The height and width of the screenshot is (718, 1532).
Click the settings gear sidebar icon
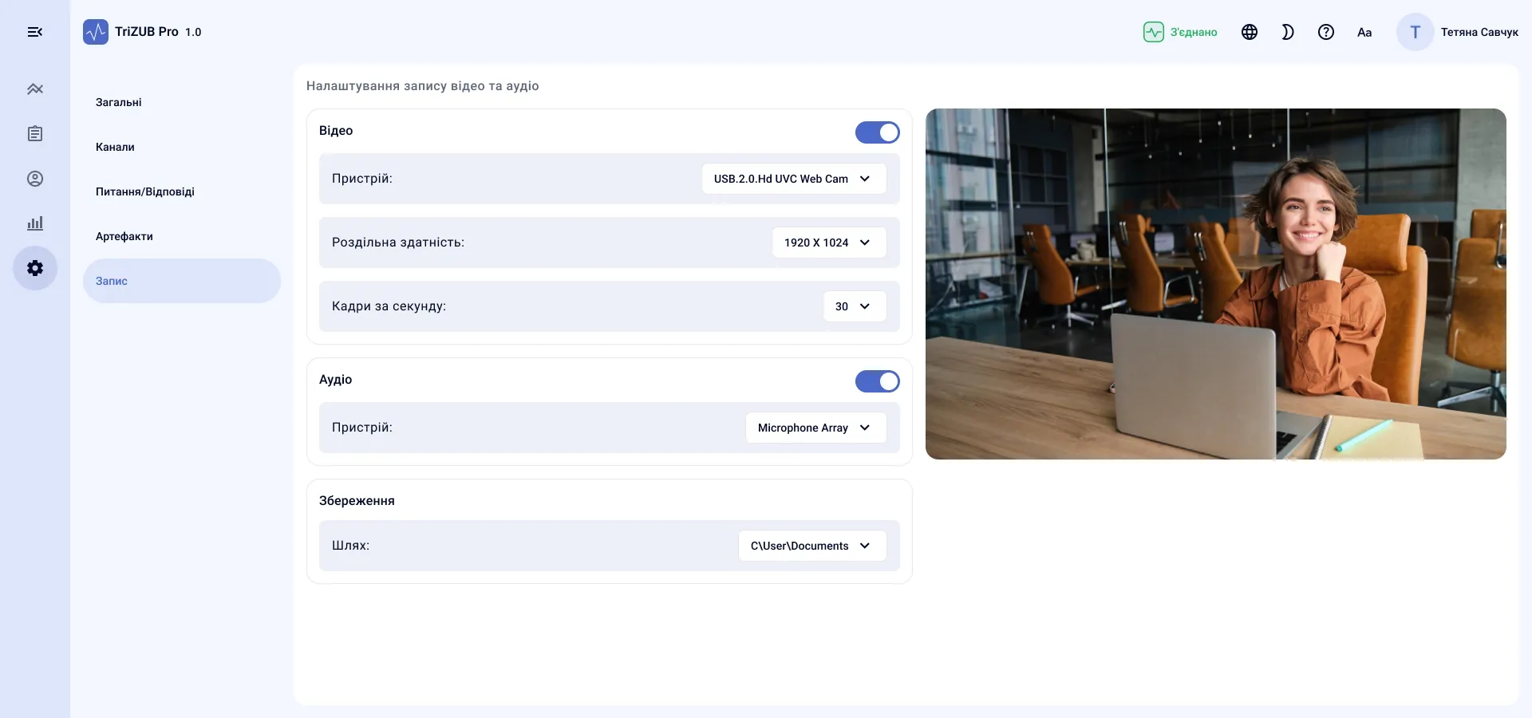pos(34,268)
